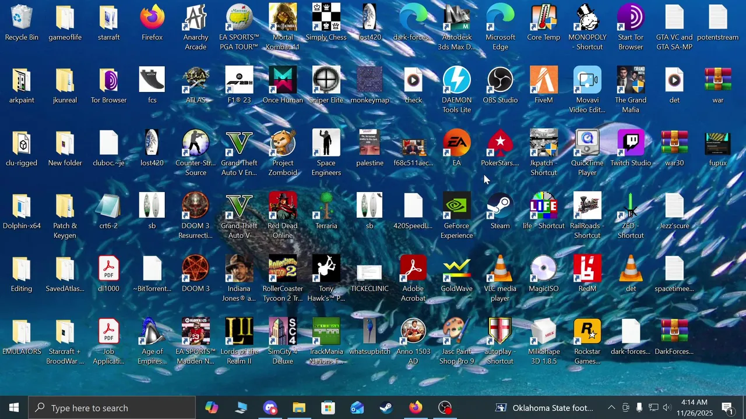Select the Jasc Paint Shop Pro 9 icon
Image resolution: width=746 pixels, height=419 pixels.
(x=457, y=342)
